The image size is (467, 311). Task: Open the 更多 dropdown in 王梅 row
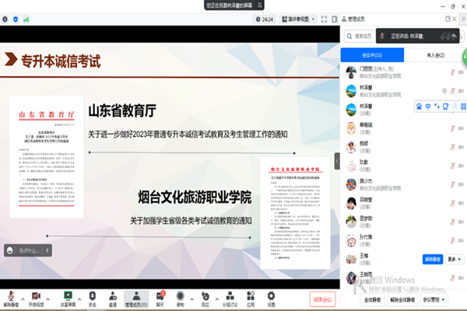click(455, 259)
